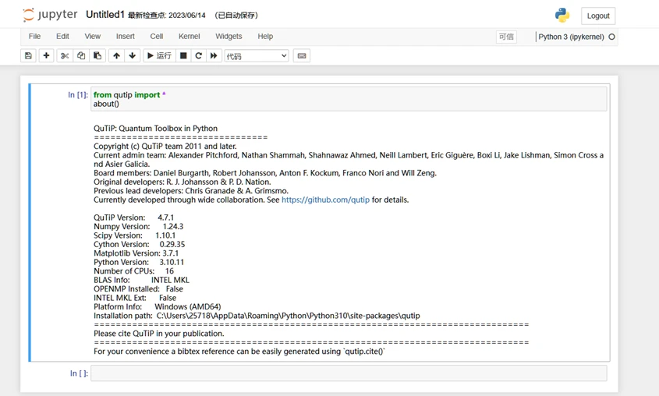The width and height of the screenshot is (659, 396).
Task: Click the 'OPENMP Installed: False' line
Action: (x=138, y=289)
